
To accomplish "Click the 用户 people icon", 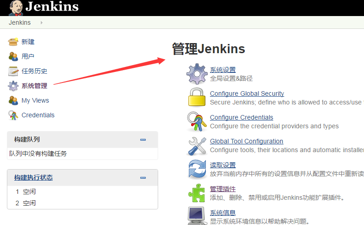I will [13, 56].
